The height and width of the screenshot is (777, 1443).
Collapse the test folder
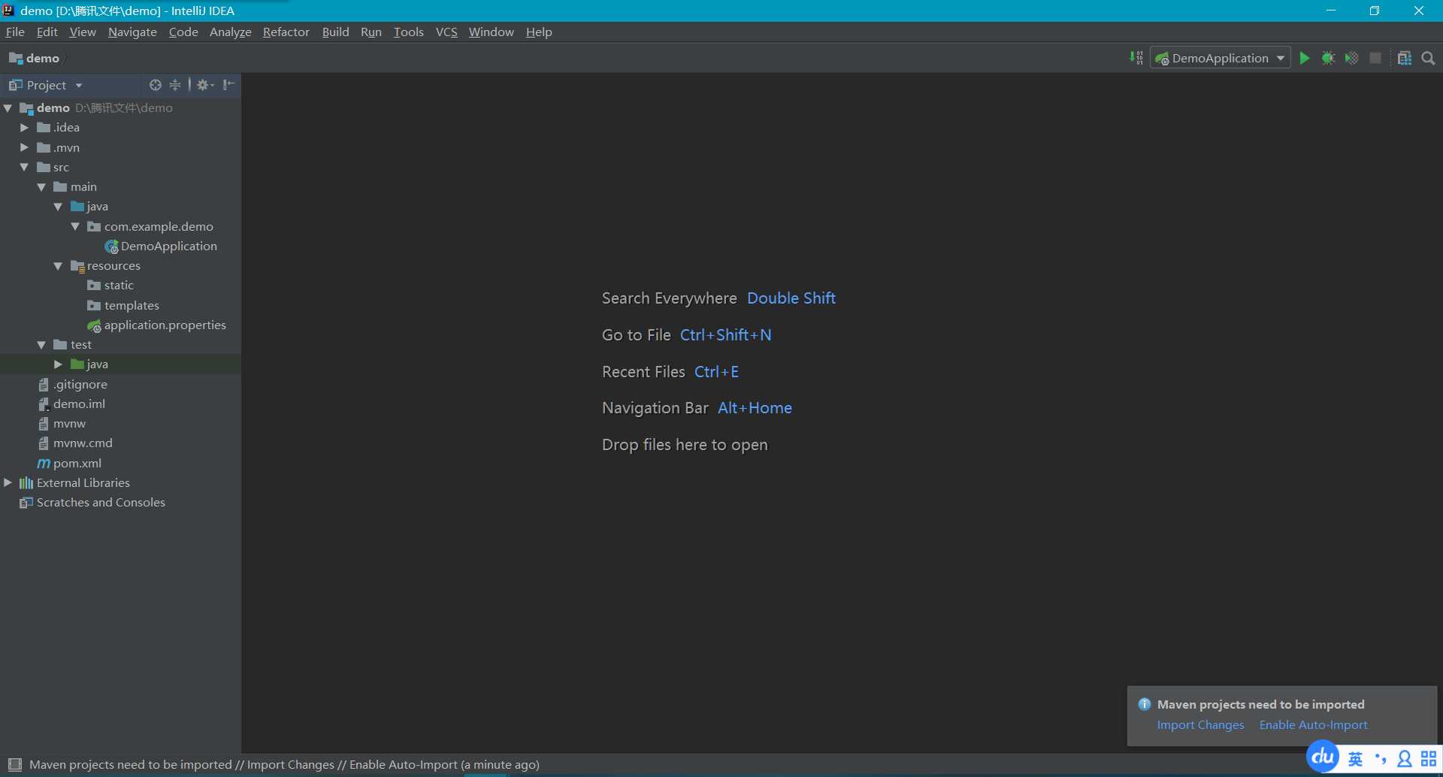(41, 344)
